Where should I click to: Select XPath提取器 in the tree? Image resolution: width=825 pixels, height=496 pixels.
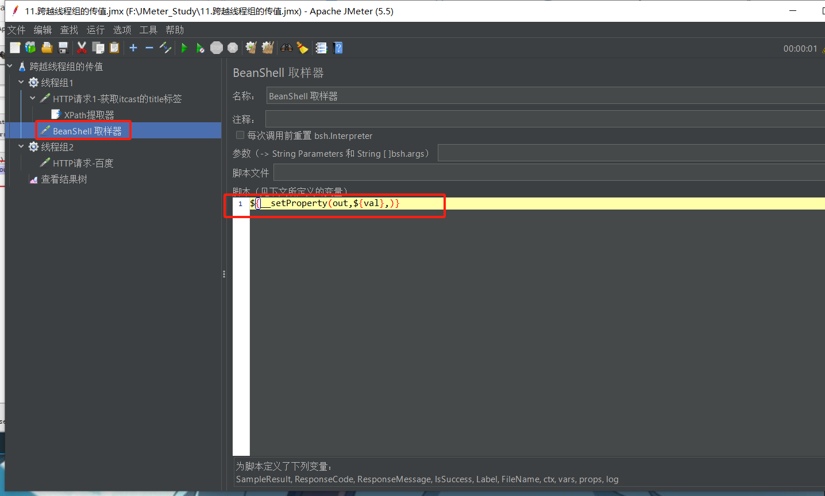[89, 115]
